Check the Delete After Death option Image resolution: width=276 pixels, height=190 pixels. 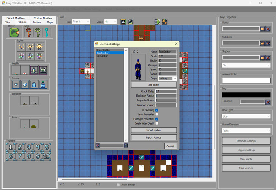157,123
